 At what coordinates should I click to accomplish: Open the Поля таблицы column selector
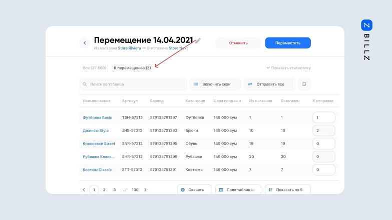coord(237,190)
